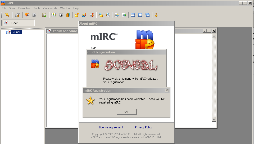Click the Status window title bar icon

[x=49, y=31]
